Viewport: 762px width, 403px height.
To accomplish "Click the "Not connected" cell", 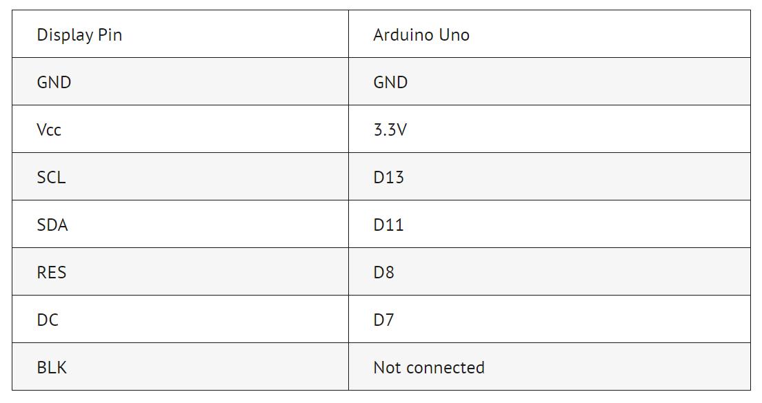I will pos(550,367).
